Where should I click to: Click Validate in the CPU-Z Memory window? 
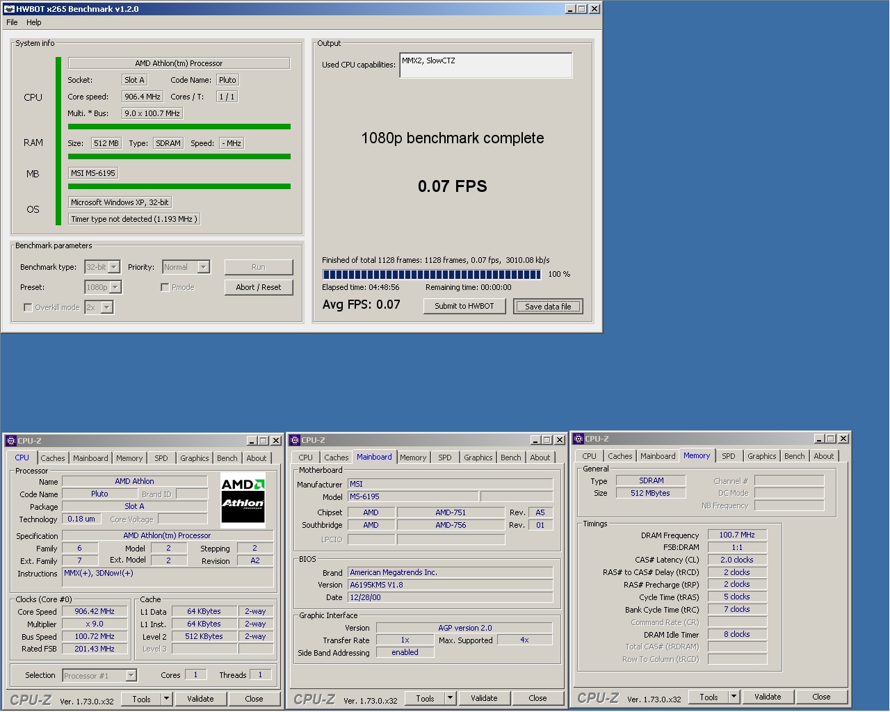pos(768,697)
